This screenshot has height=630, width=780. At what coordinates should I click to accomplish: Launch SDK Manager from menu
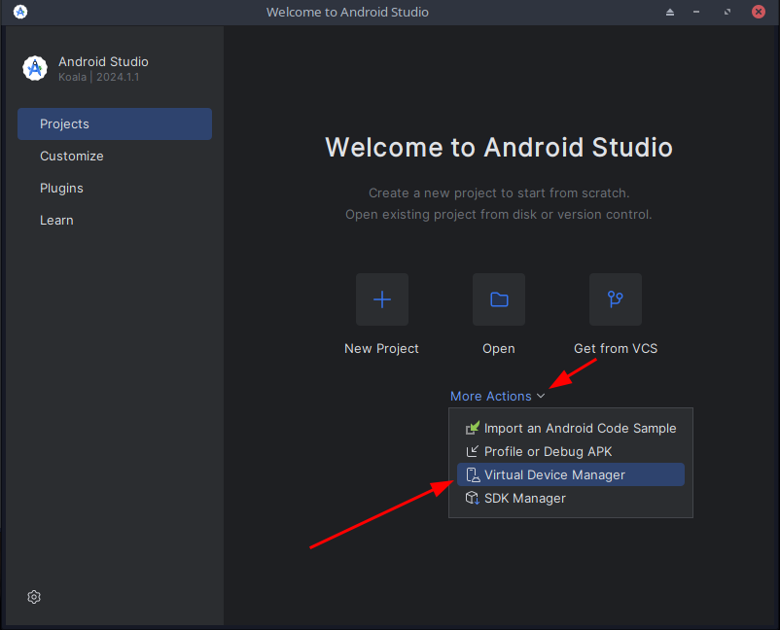[x=571, y=498]
